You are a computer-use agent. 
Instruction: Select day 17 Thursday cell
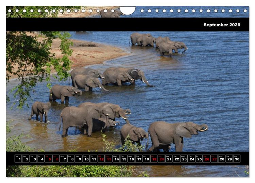[x=139, y=159]
